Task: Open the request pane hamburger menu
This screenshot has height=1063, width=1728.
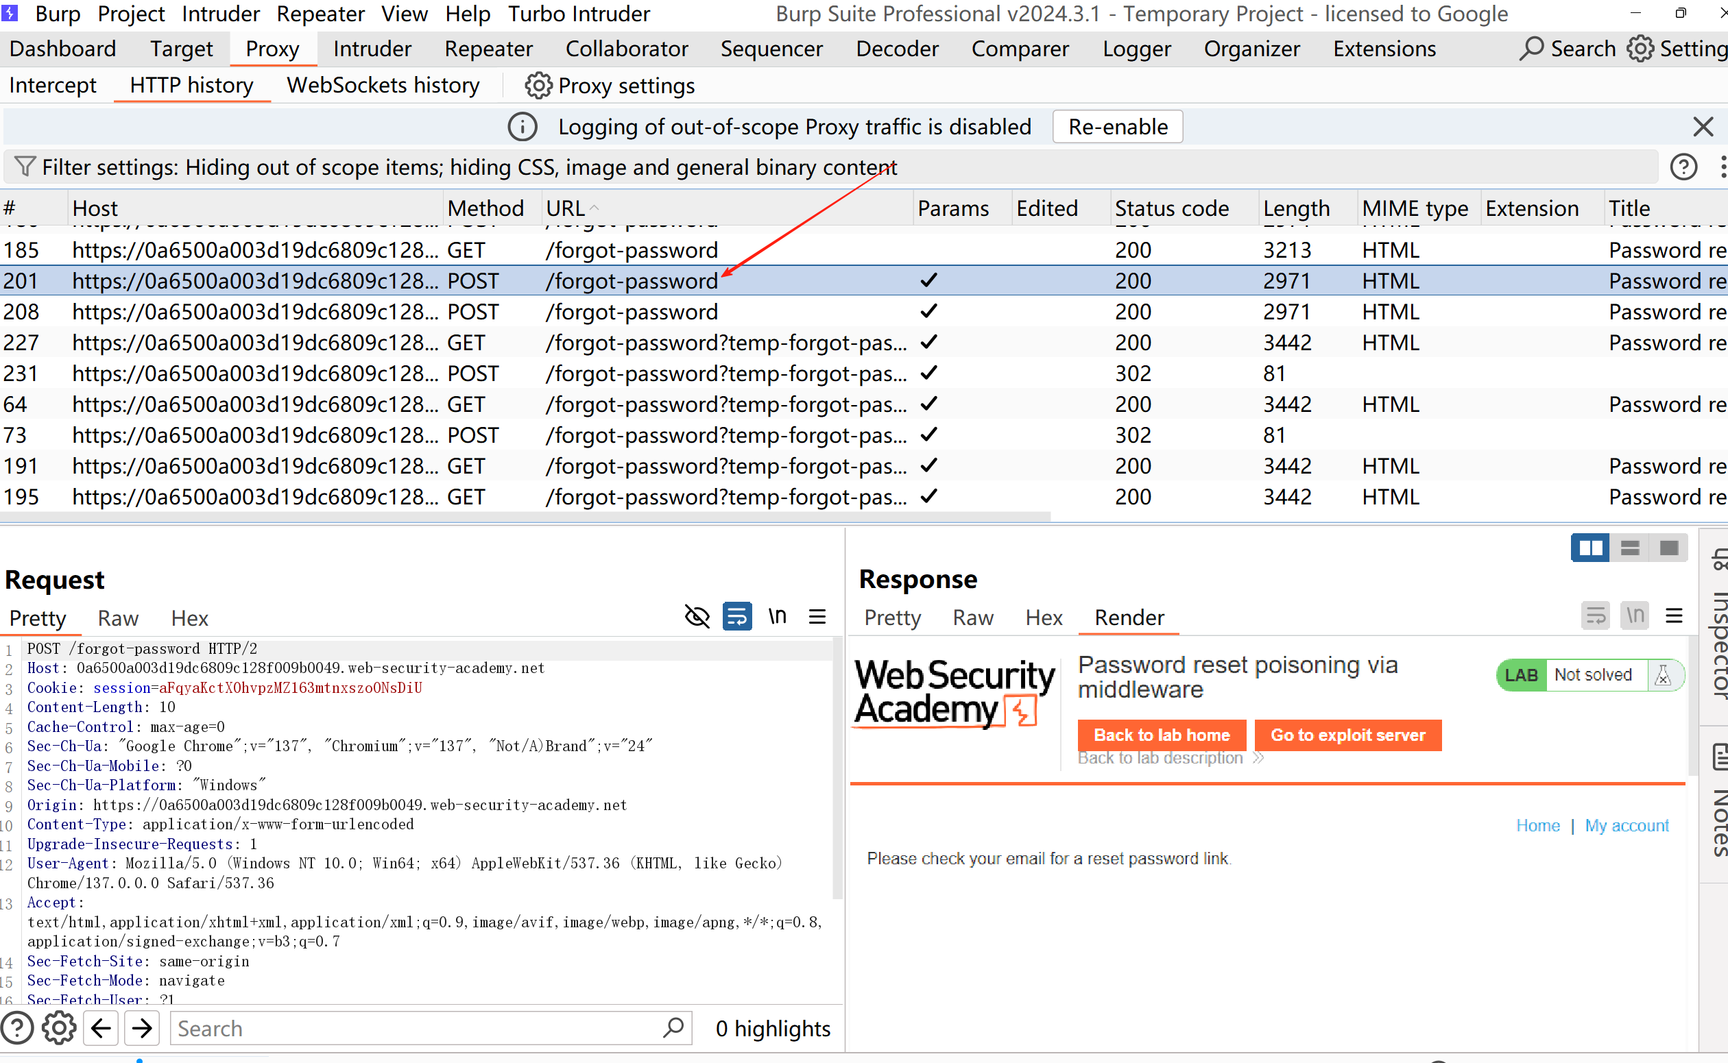Action: pyautogui.click(x=817, y=617)
